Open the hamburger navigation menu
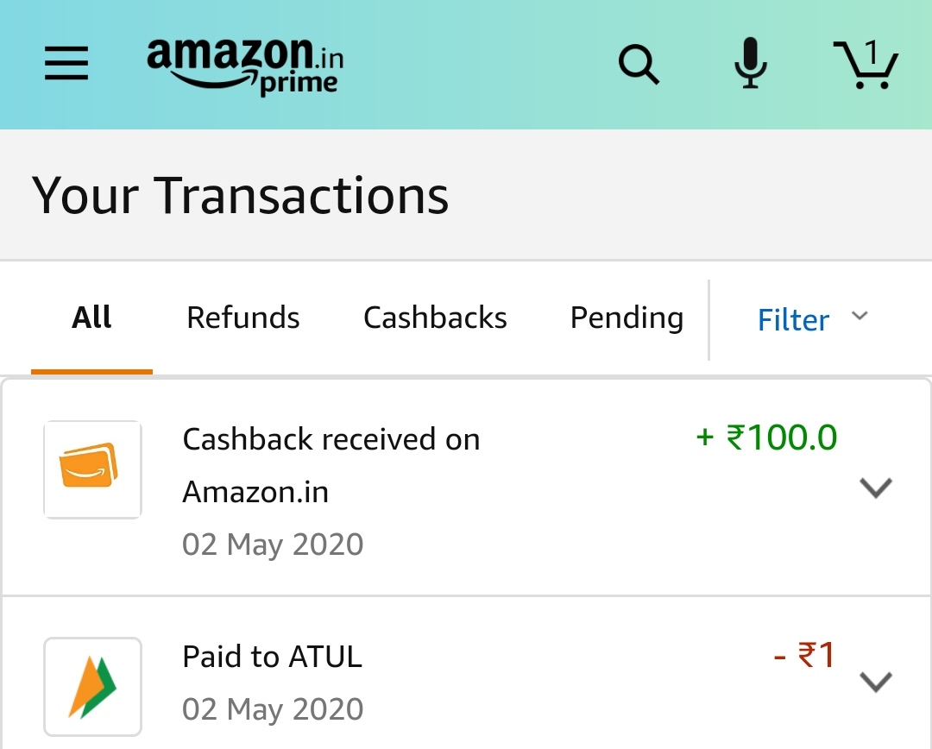932x749 pixels. point(66,64)
